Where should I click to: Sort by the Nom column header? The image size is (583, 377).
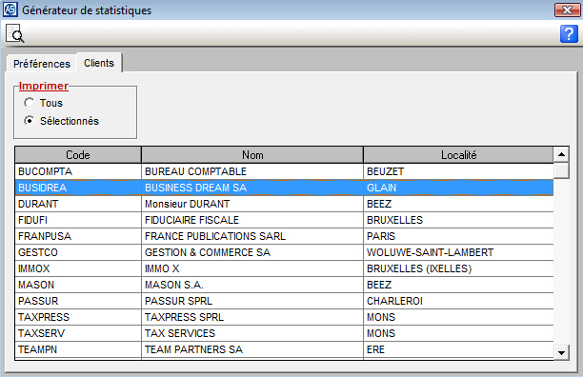click(252, 155)
